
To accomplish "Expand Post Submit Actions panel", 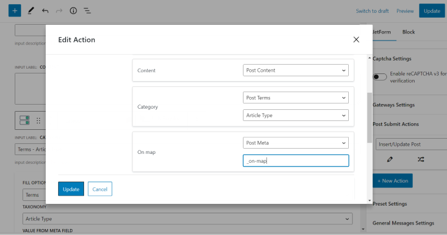I will (396, 124).
